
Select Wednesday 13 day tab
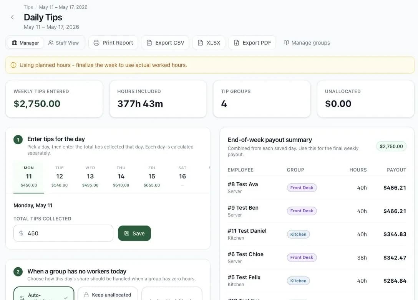pyautogui.click(x=90, y=177)
